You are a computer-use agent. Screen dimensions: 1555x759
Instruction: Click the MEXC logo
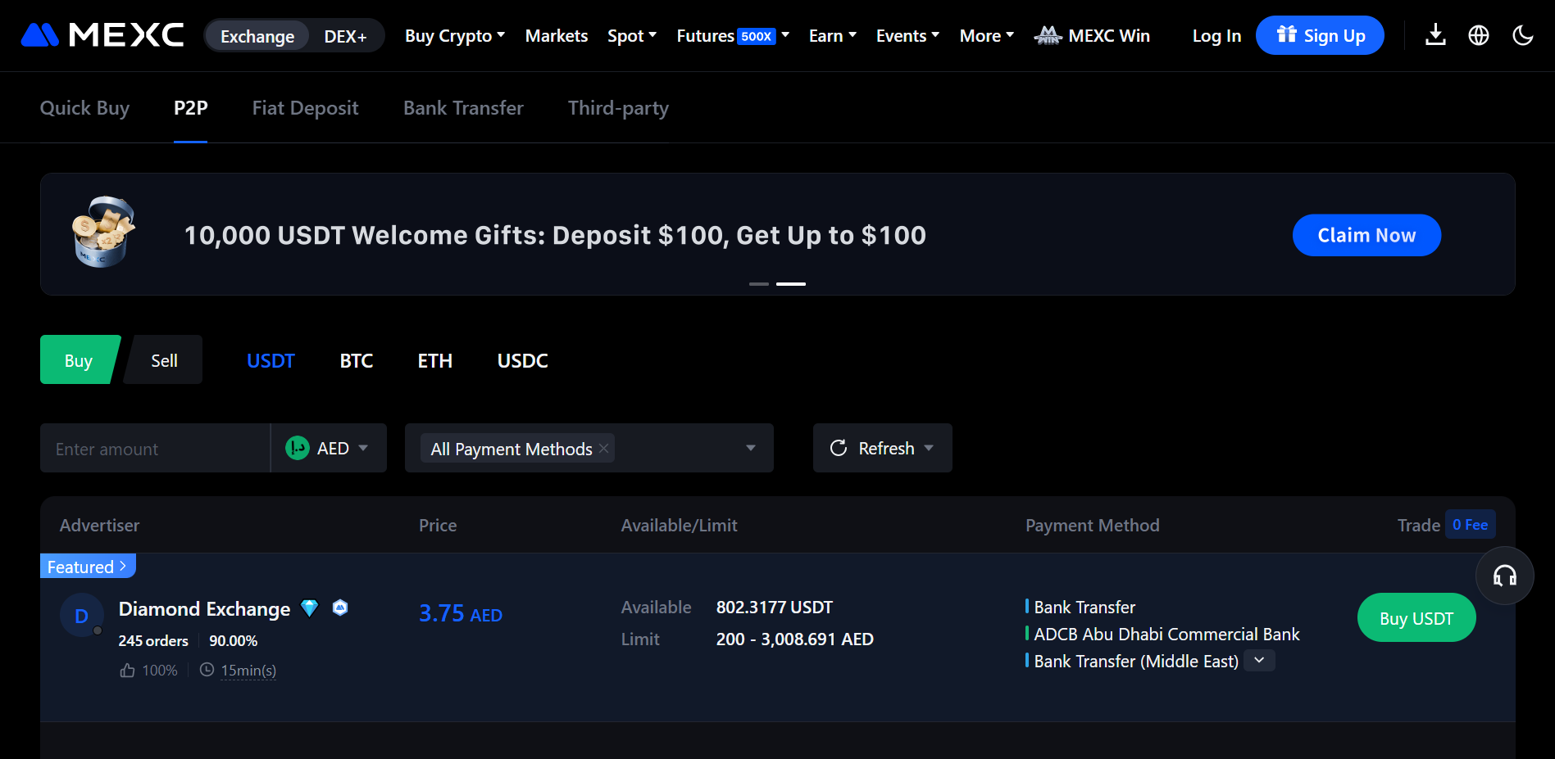102,35
